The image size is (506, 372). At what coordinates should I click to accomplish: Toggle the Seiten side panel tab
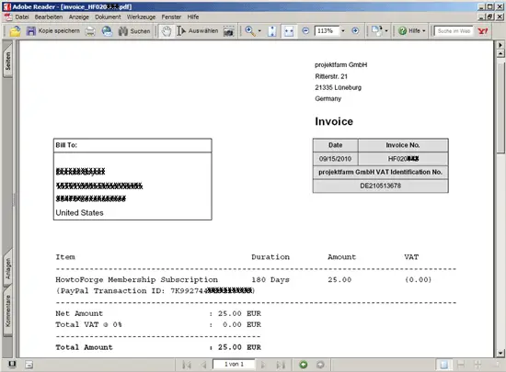pos(7,60)
